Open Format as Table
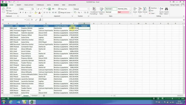This screenshot has width=186, height=105. 101,11
